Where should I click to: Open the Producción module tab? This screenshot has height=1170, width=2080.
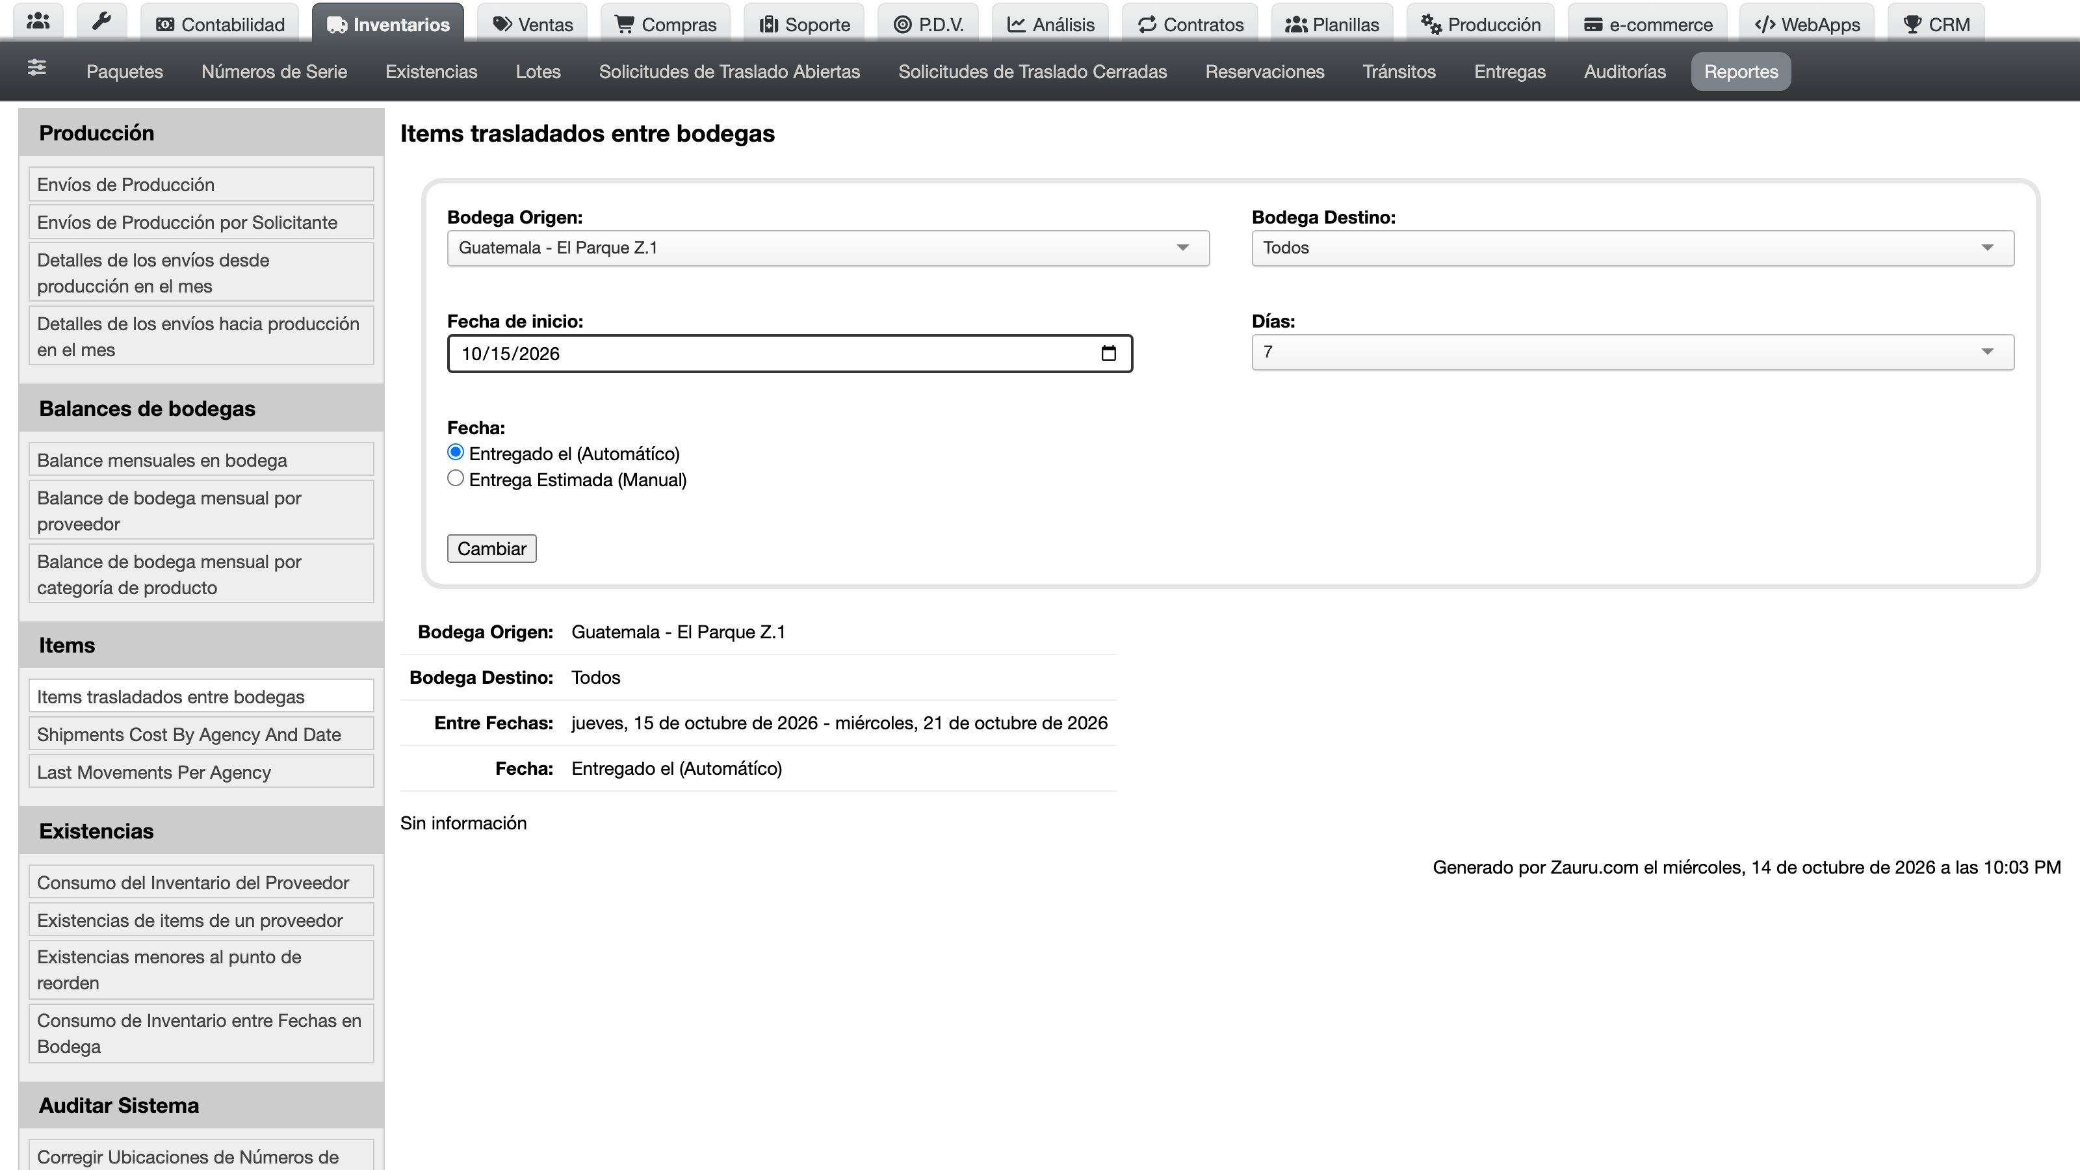[1481, 24]
